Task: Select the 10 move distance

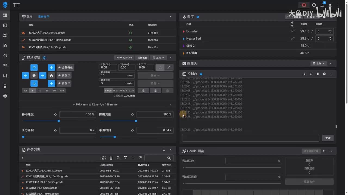Action: (x=40, y=90)
